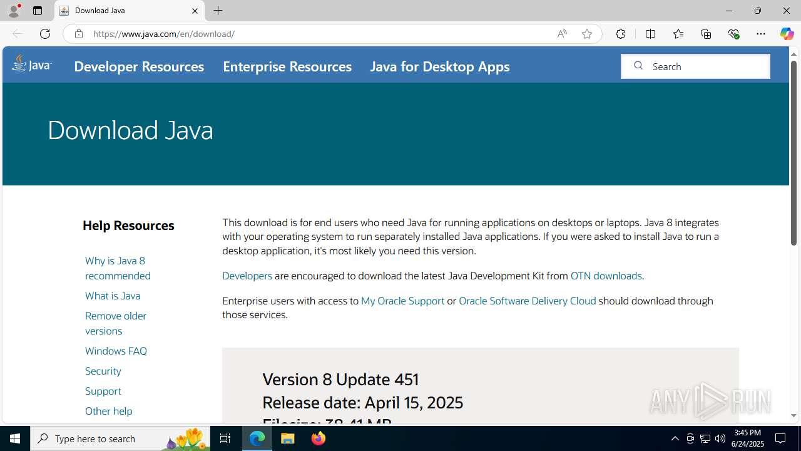
Task: View site information lock icon
Action: coord(78,34)
